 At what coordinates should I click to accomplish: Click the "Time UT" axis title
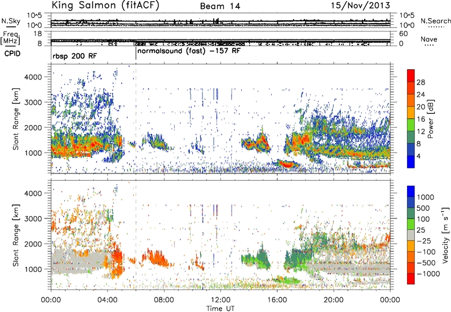point(220,309)
